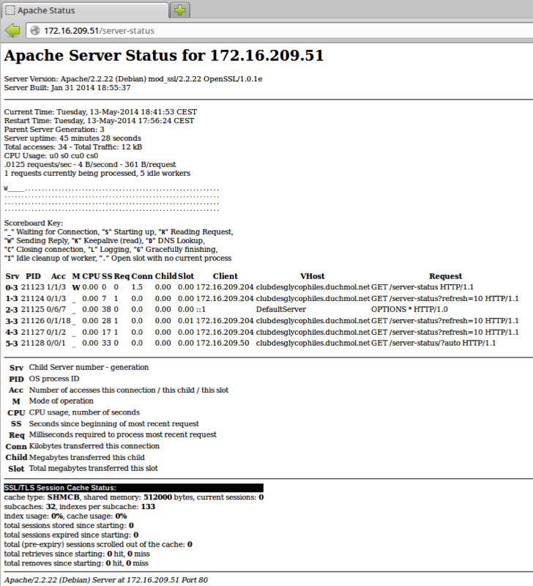Click the VHost column header
The width and height of the screenshot is (533, 586).
point(312,276)
